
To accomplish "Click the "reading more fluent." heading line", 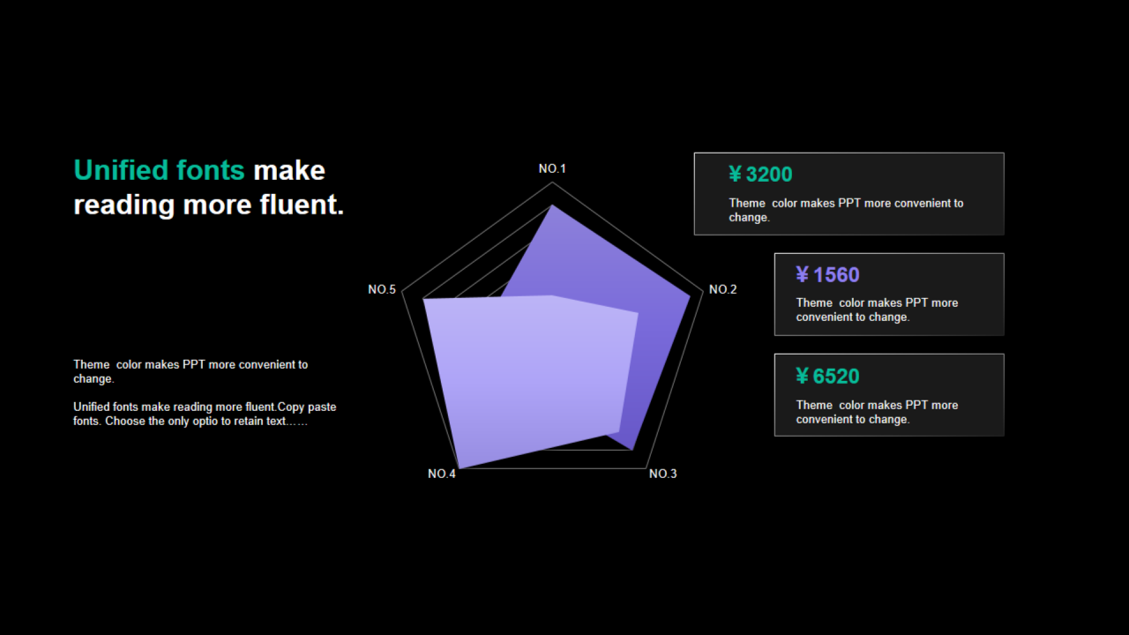I will coord(208,205).
